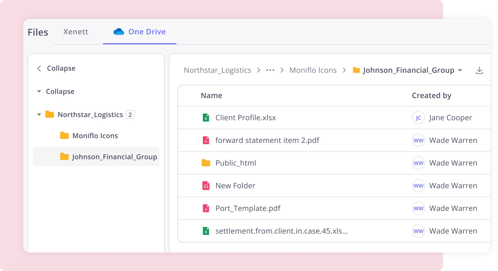Screen dimensions: 498x271
Task: Click the PDF icon for forward statement item 2.pdf
Action: pos(206,140)
